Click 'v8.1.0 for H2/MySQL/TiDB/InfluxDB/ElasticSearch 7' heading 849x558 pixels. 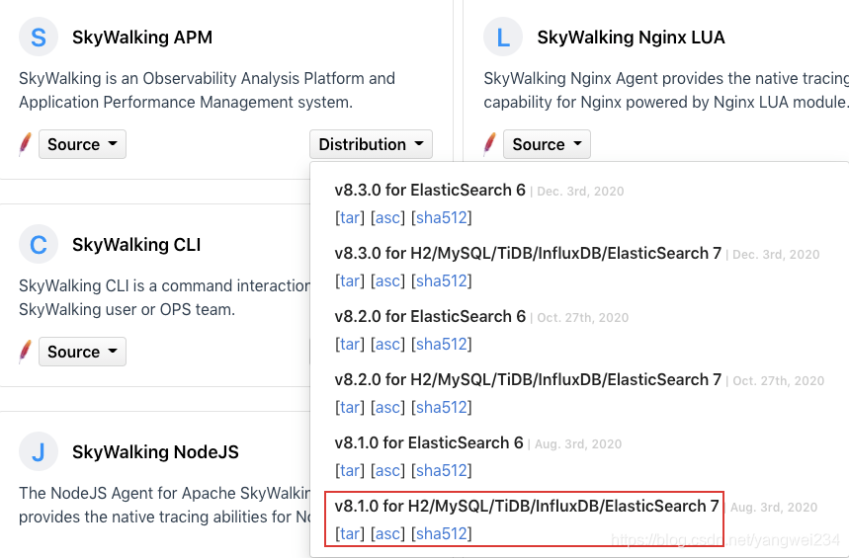click(527, 507)
